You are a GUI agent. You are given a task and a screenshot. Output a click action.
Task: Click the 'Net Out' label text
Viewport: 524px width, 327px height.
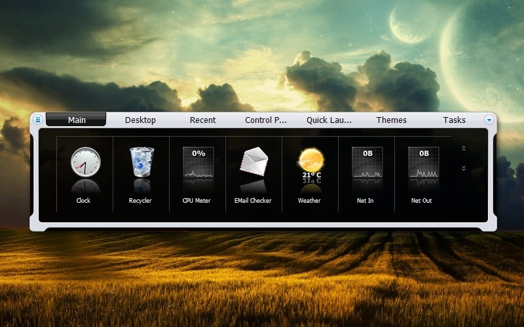[421, 201]
